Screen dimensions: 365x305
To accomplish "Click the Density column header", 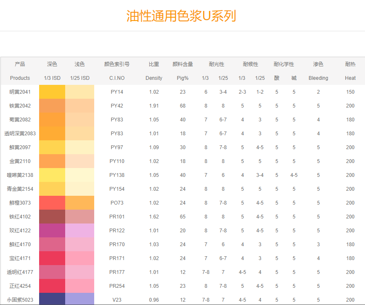I will pyautogui.click(x=154, y=78).
